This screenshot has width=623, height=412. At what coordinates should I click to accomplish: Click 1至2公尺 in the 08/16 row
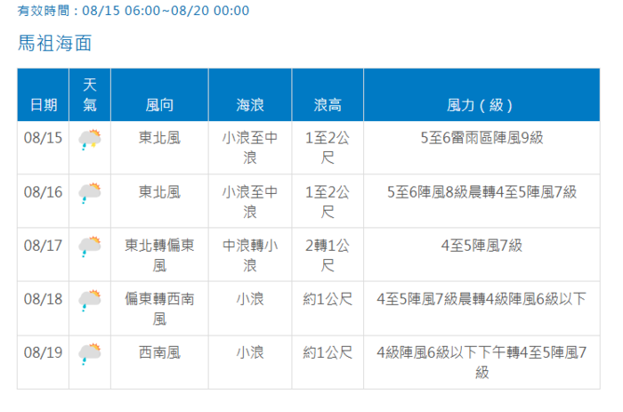[328, 202]
